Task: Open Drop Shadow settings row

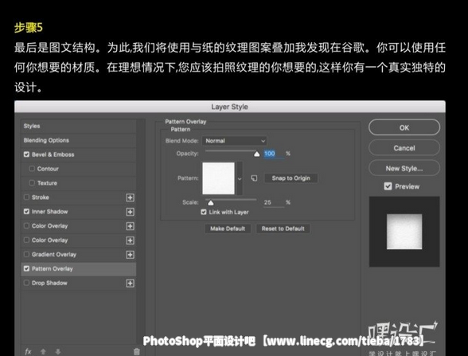Action: coord(79,283)
